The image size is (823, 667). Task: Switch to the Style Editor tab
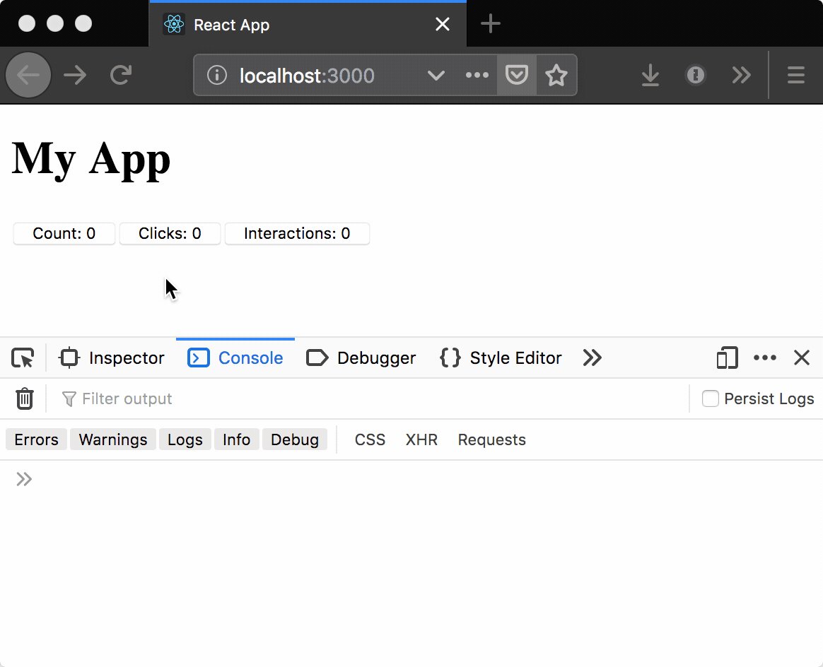coord(501,358)
